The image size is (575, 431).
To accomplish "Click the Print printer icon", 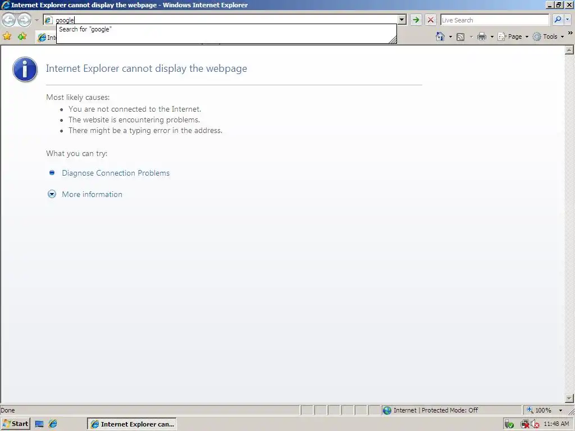I will [x=482, y=36].
